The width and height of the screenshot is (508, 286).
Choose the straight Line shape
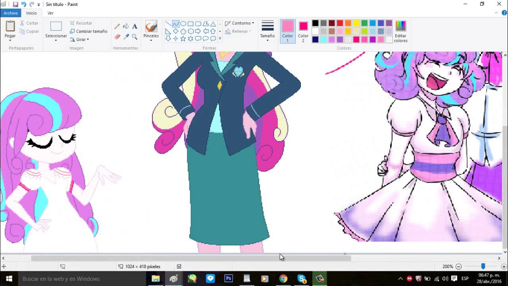[168, 24]
